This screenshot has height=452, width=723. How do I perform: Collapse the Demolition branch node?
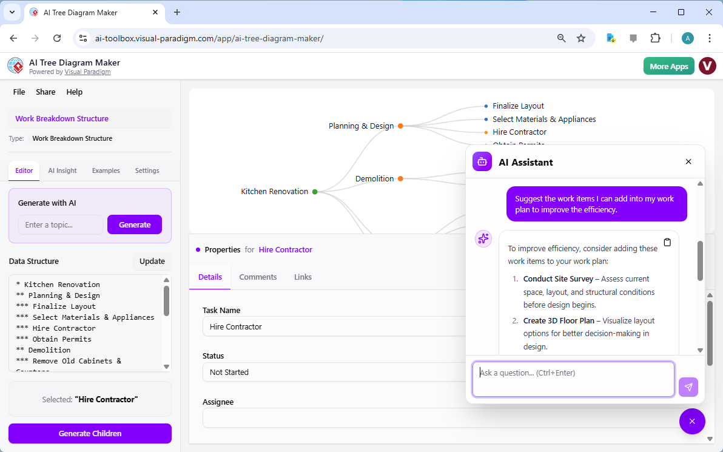point(400,178)
